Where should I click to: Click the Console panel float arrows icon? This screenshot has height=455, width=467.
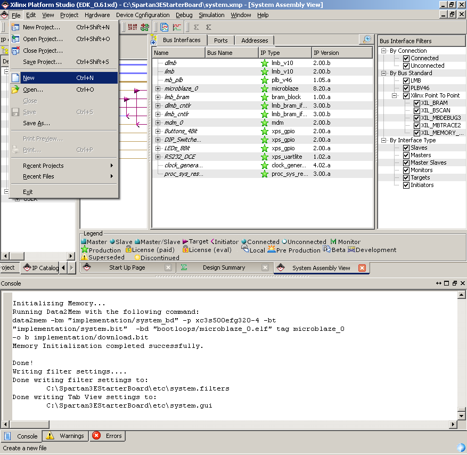(438, 283)
